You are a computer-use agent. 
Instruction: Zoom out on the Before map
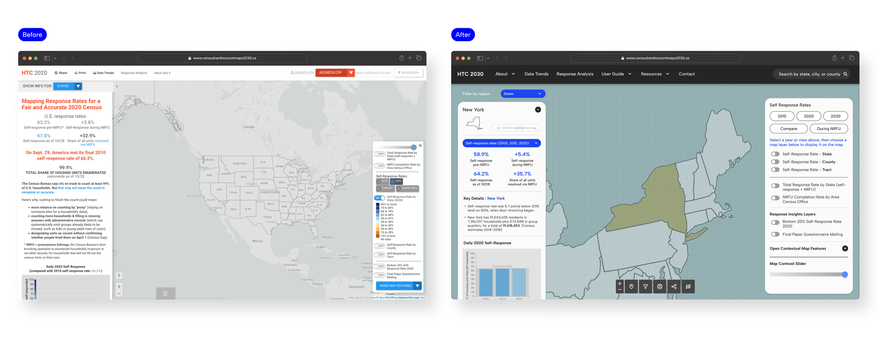(x=119, y=293)
